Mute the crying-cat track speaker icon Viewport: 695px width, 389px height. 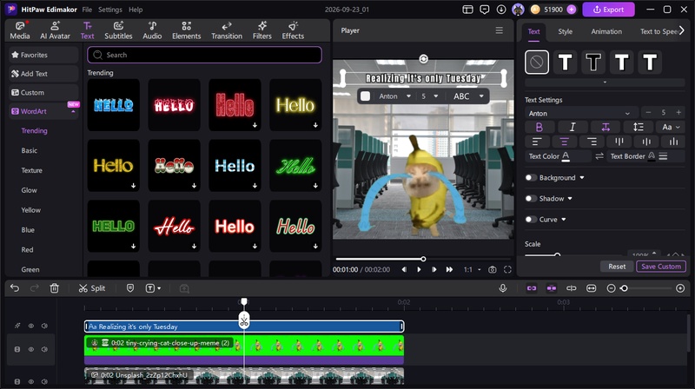coord(44,349)
